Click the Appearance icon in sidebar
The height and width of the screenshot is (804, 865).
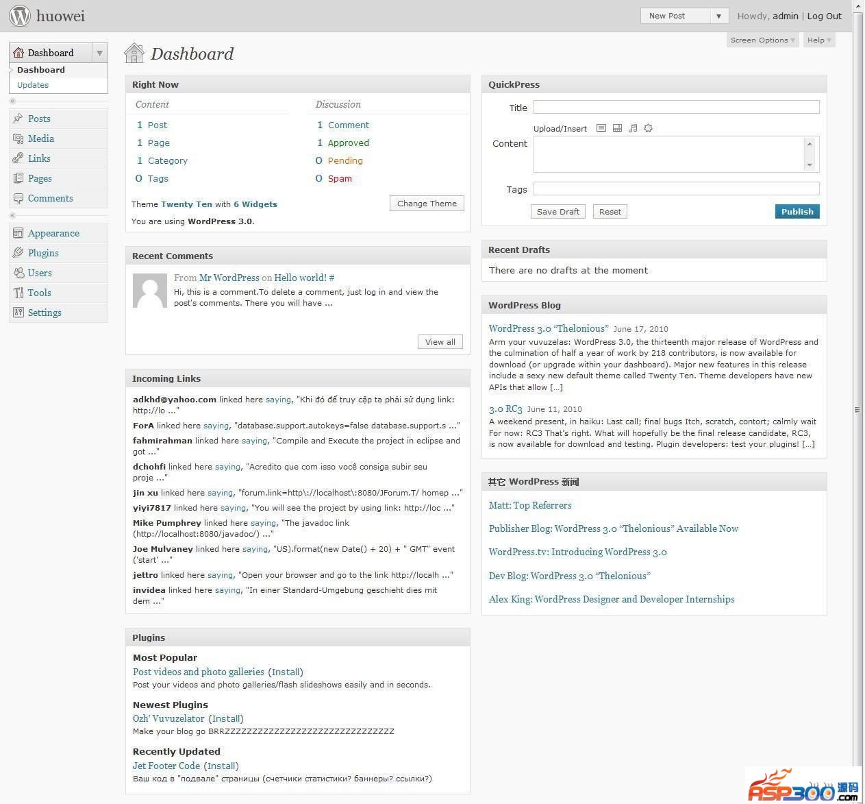click(18, 233)
